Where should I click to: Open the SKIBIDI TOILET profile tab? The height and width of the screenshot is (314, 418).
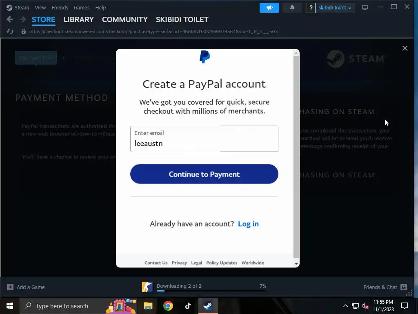click(182, 20)
